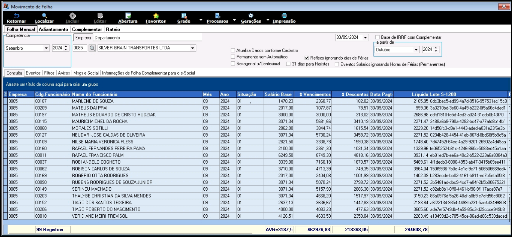
Task: Switch to Rateio tab
Action: (113, 29)
